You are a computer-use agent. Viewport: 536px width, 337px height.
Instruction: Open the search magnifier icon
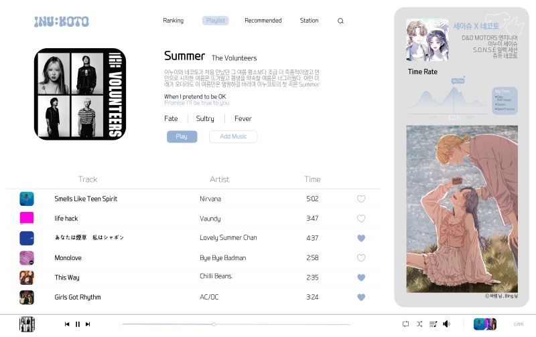pos(340,21)
